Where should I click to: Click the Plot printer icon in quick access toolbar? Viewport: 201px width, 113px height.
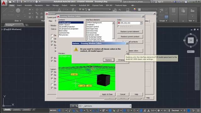click(x=37, y=2)
